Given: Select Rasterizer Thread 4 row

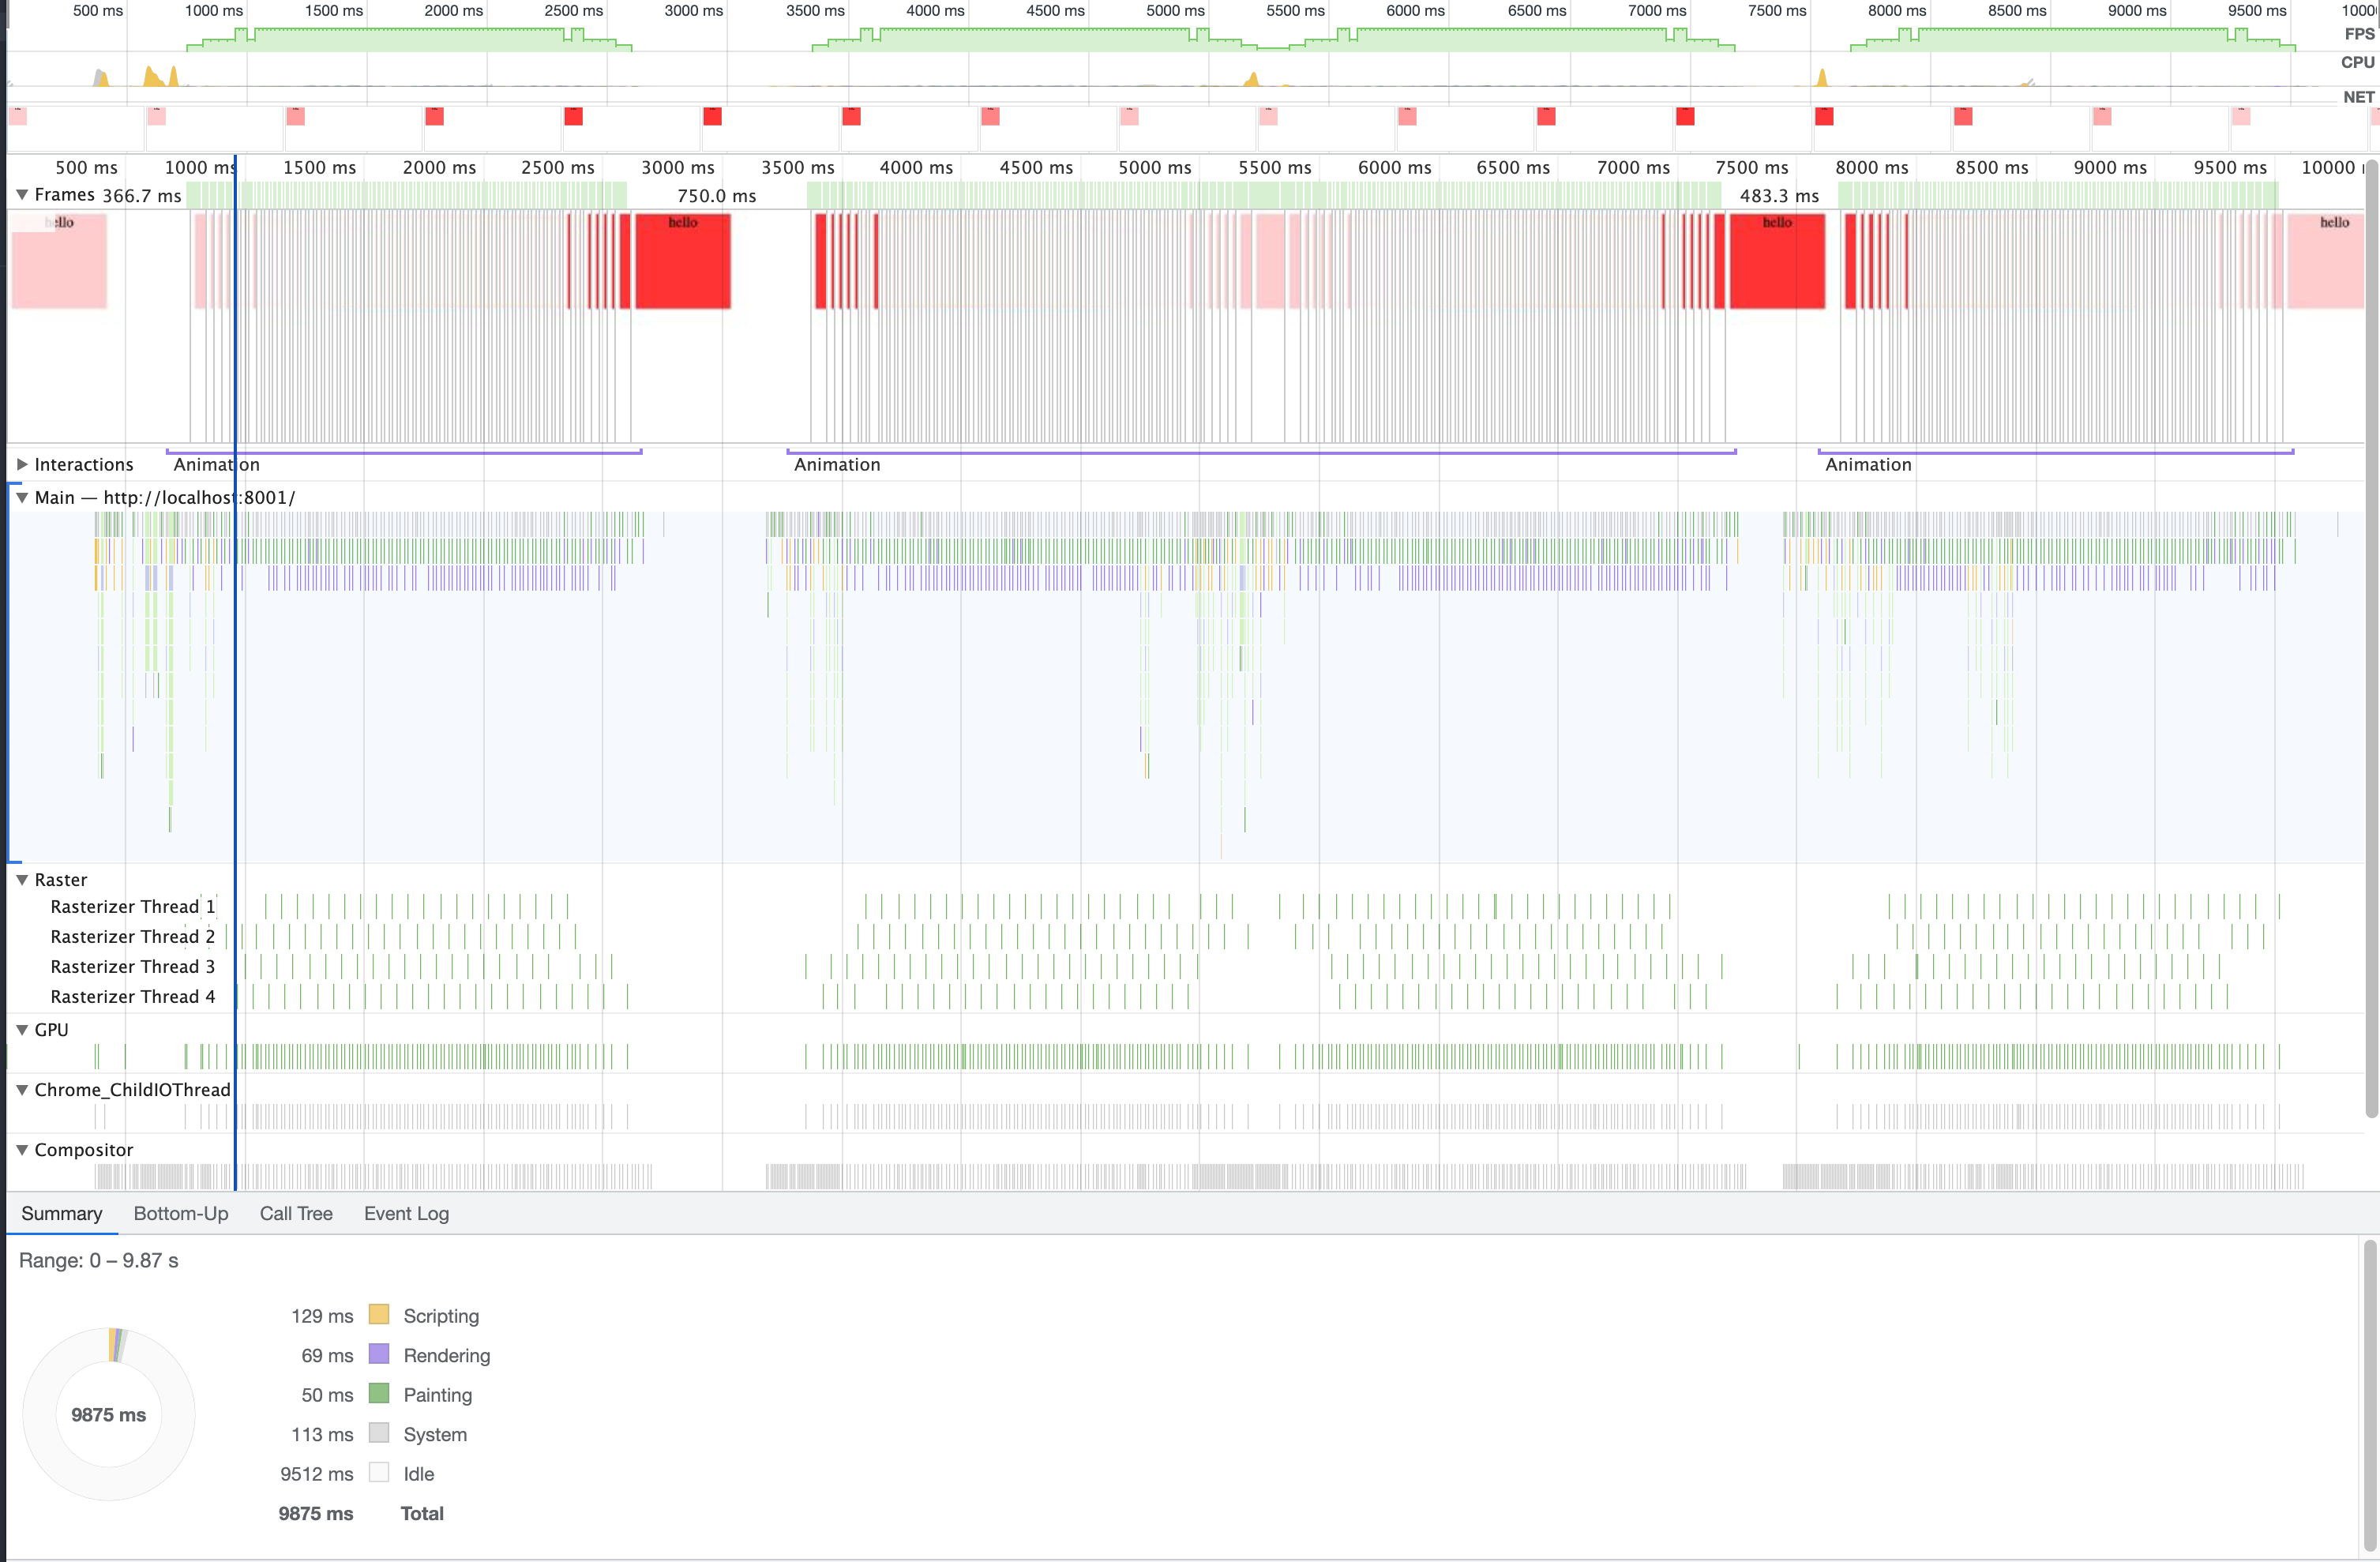Looking at the screenshot, I should tap(132, 997).
